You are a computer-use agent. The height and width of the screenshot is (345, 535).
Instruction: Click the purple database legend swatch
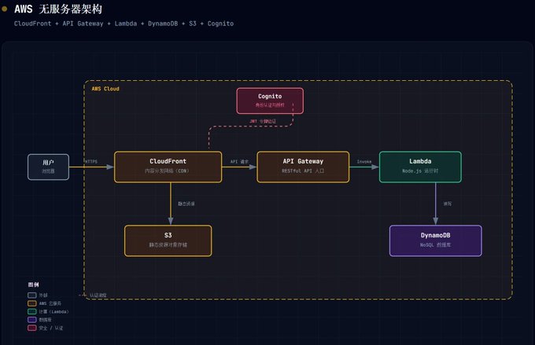32,319
